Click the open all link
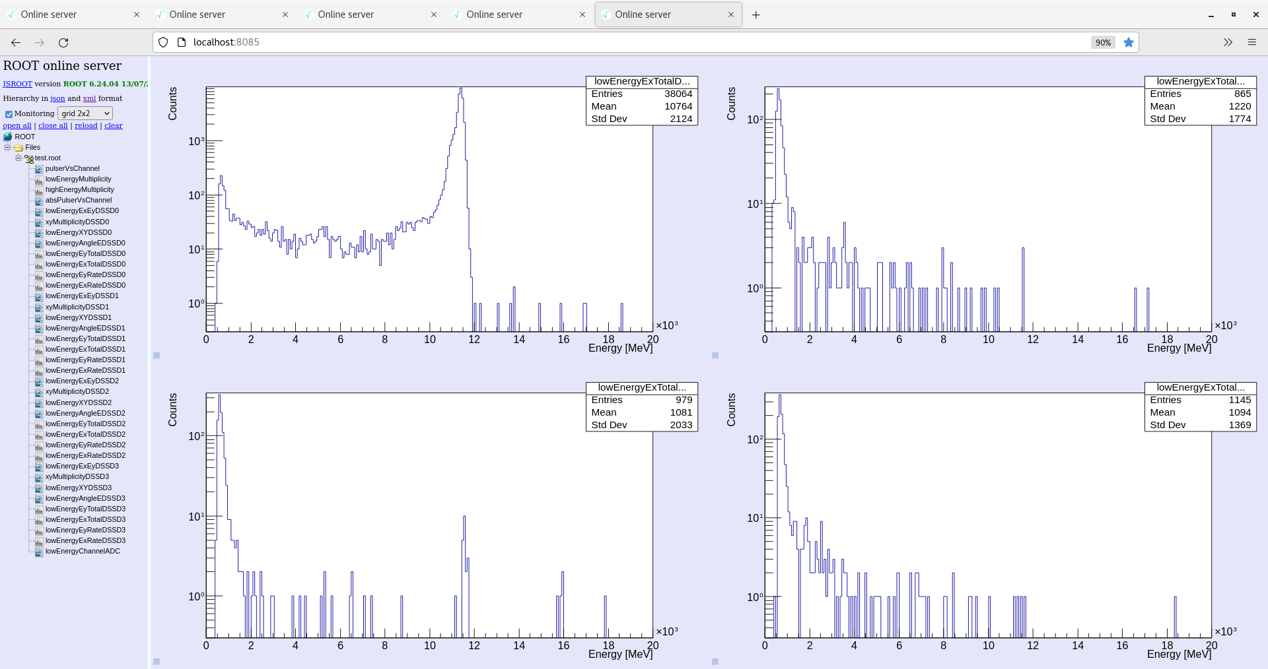 pyautogui.click(x=17, y=125)
